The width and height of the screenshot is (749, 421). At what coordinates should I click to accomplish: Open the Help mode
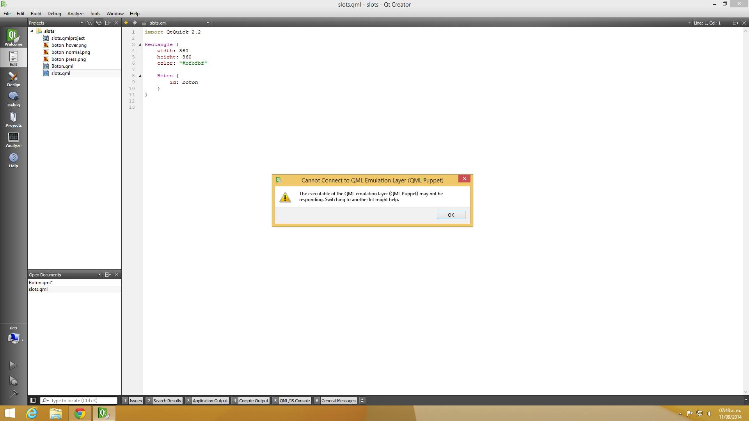click(x=13, y=159)
